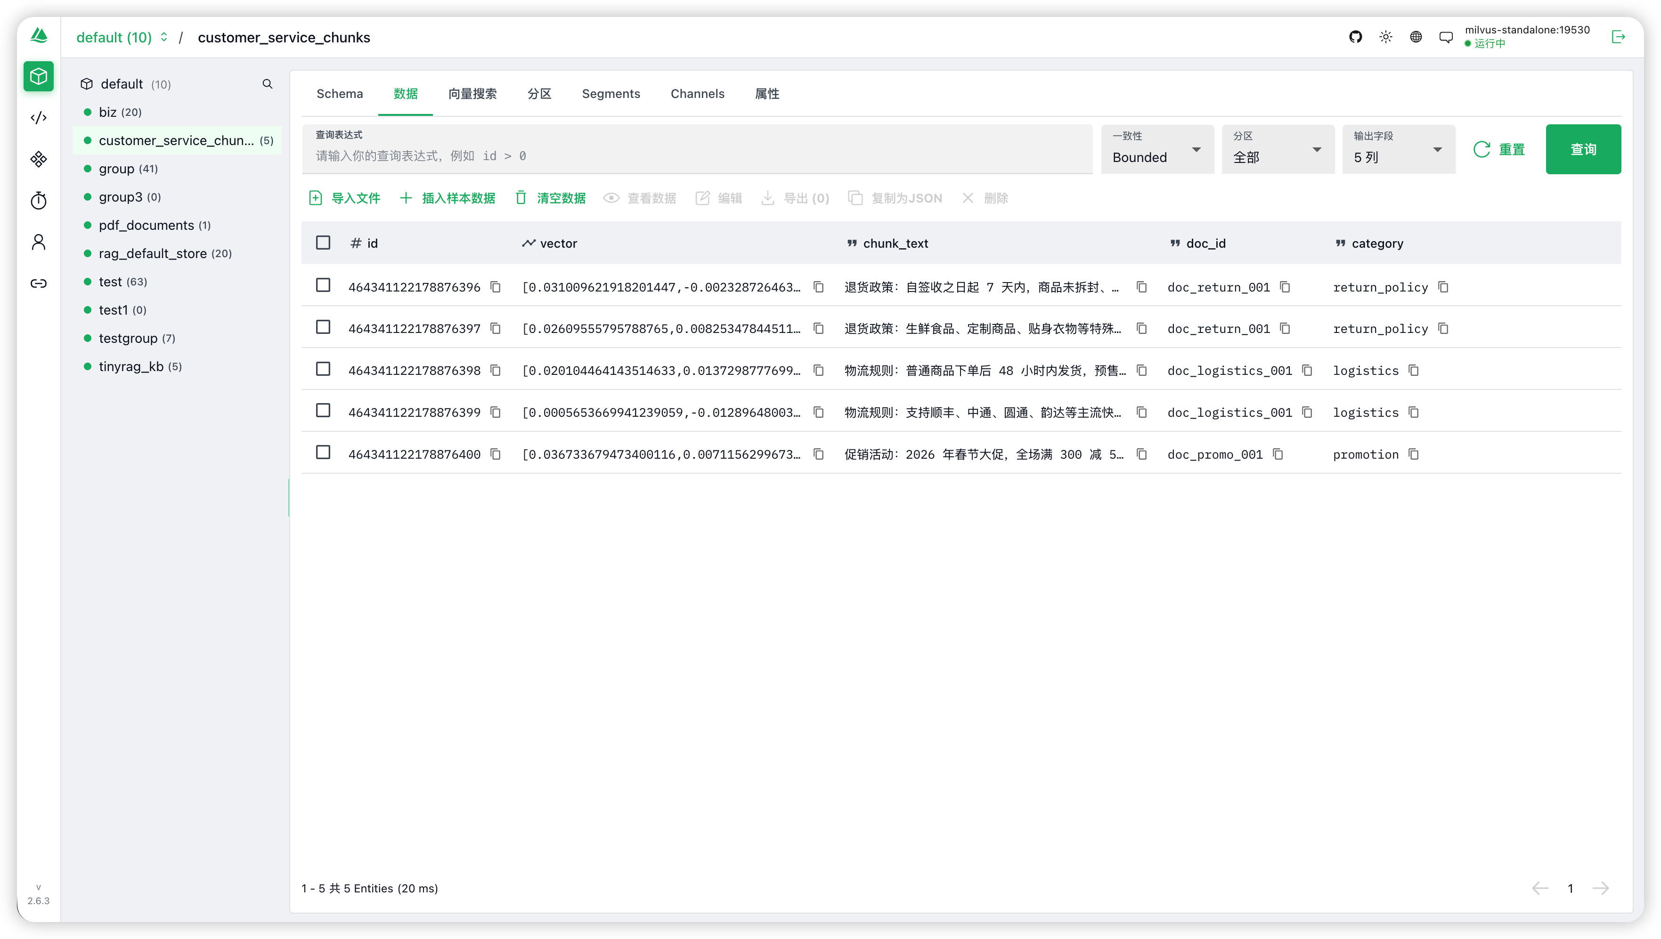Check the doc_promo_001 row checkbox
The width and height of the screenshot is (1661, 939).
(323, 453)
